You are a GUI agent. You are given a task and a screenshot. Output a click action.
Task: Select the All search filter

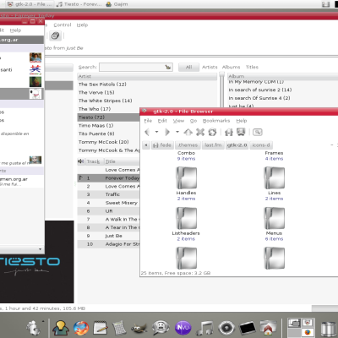click(x=188, y=67)
